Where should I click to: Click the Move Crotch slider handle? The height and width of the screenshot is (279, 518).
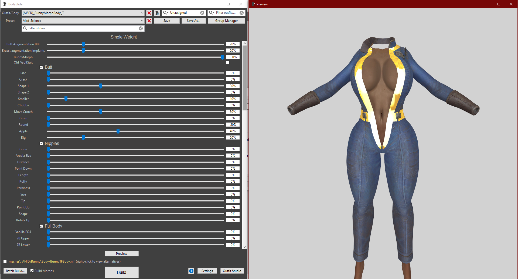click(101, 112)
